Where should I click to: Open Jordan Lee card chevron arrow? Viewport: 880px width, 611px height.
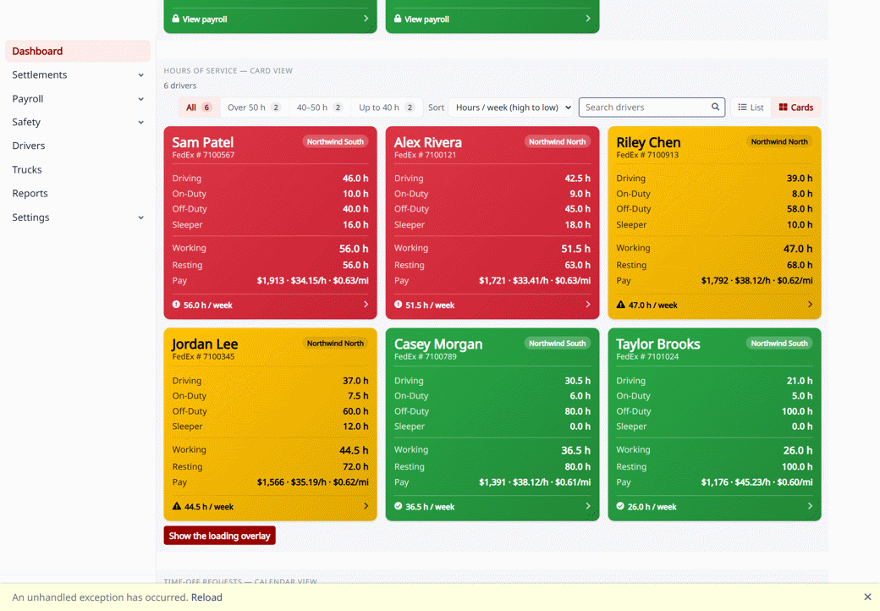(x=366, y=505)
